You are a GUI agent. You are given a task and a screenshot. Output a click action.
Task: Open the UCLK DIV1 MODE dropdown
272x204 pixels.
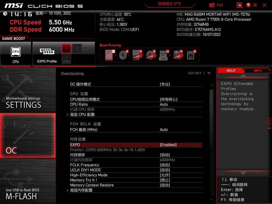coord(165,170)
